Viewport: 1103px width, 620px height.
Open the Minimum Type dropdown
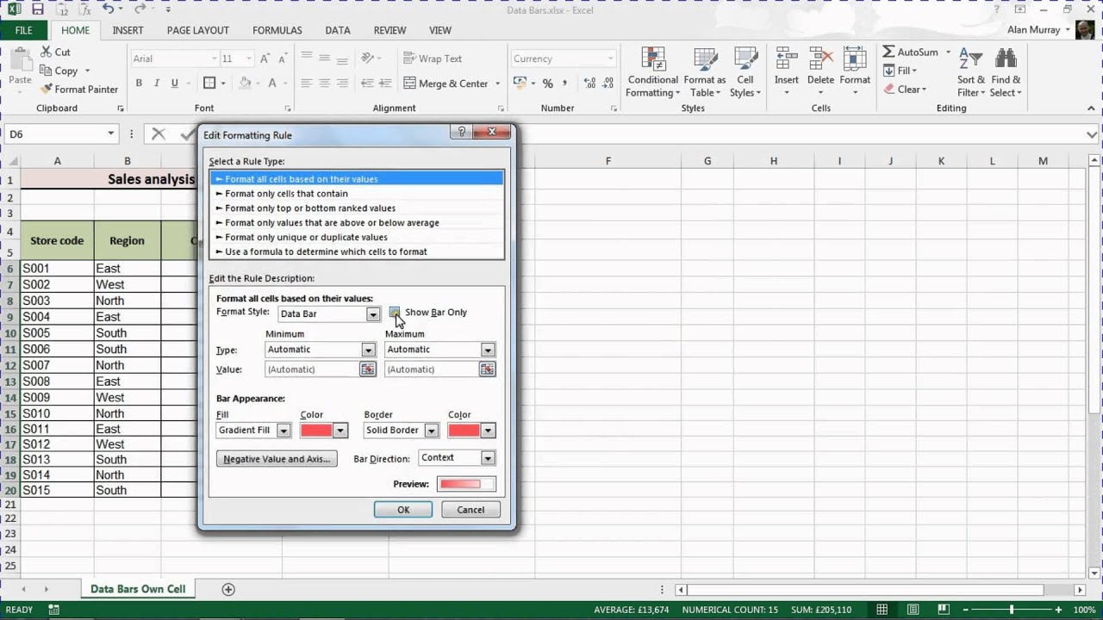pyautogui.click(x=368, y=350)
